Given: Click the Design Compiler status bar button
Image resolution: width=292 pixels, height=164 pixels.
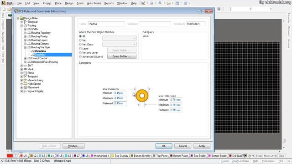Looking at the screenshot, I should click(x=240, y=161).
